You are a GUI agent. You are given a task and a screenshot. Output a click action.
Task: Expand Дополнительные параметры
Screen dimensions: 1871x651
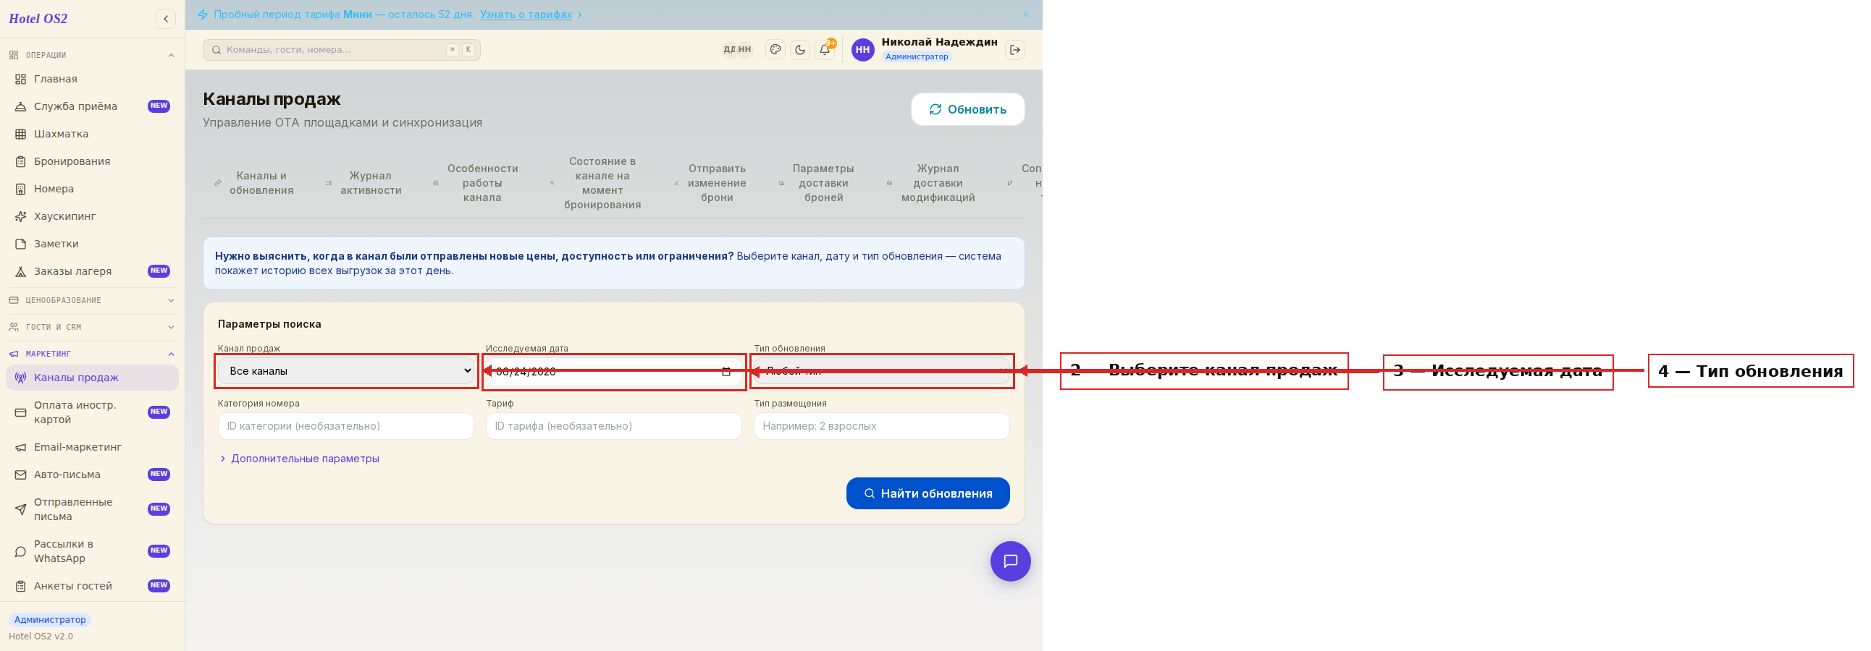(299, 459)
